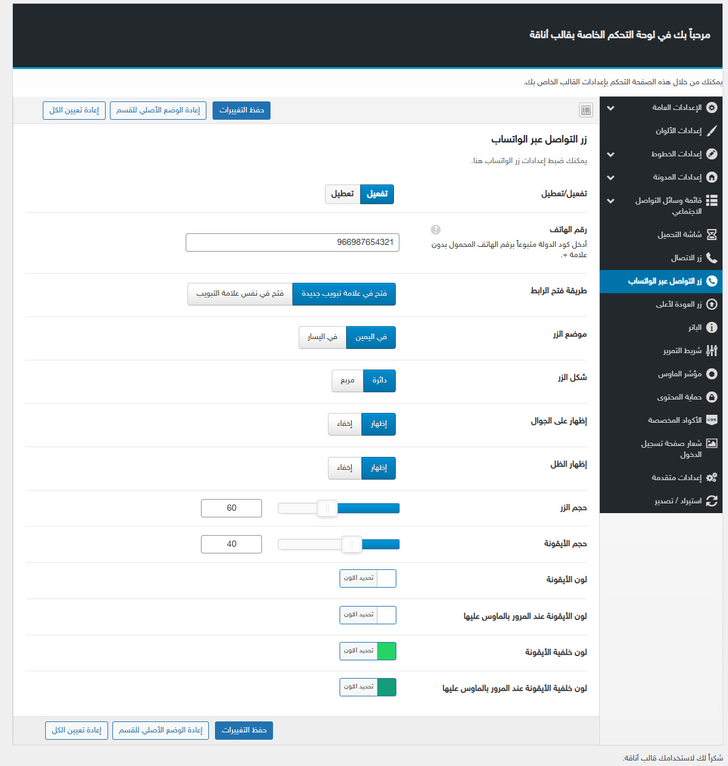Viewport: 728px width, 766px height.
Task: Click the lock icon for حماية المحتوى
Action: (x=712, y=397)
